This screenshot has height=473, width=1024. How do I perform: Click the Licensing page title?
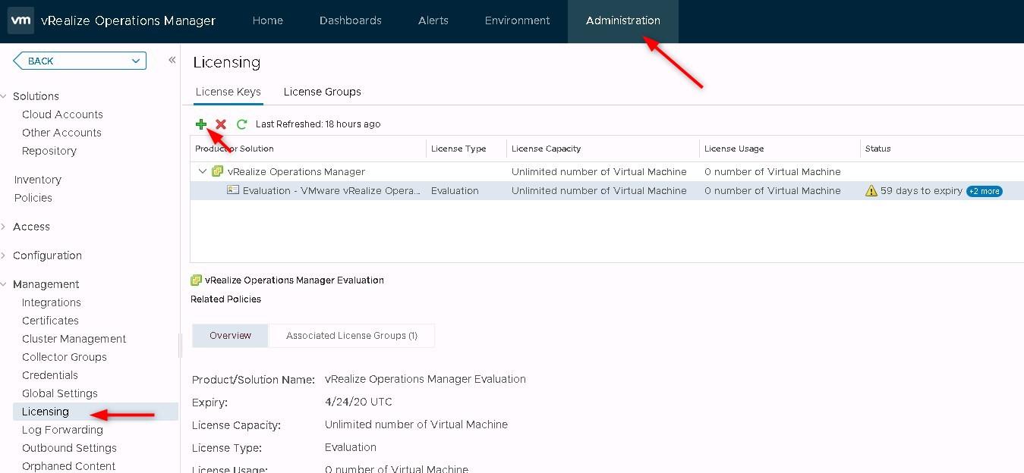click(x=227, y=62)
